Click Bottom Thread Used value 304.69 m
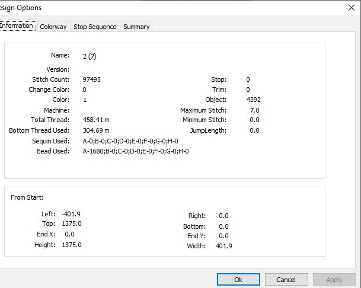This screenshot has width=361, height=288. coord(96,130)
